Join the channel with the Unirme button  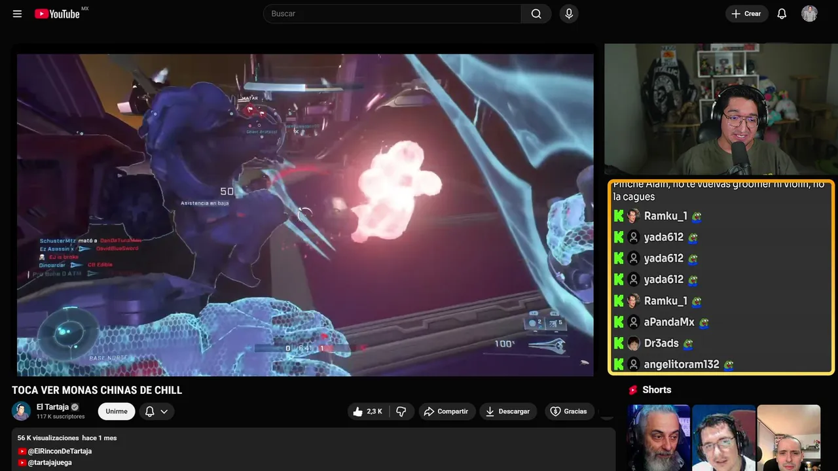point(117,411)
